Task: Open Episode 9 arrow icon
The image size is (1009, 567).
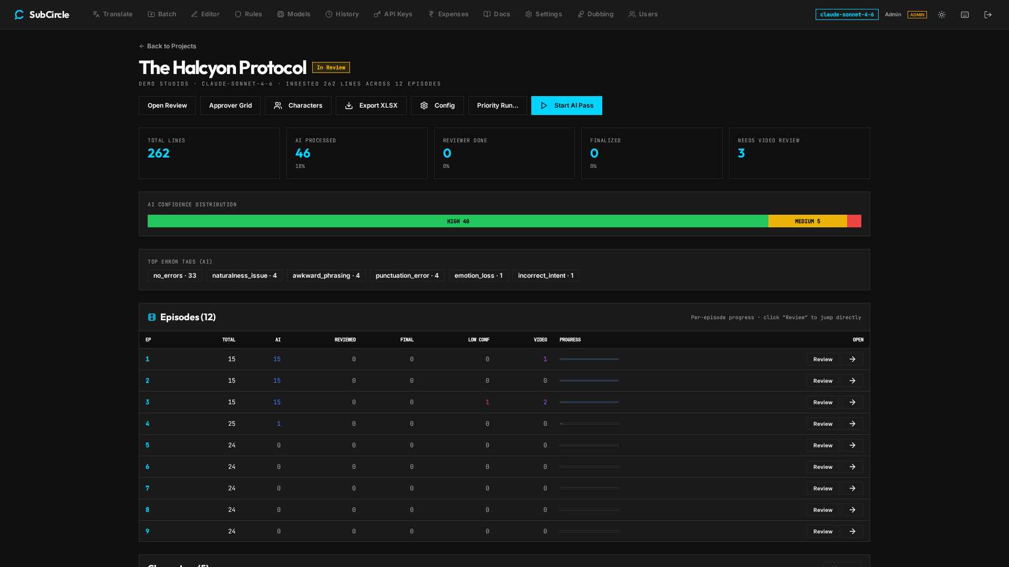Action: pyautogui.click(x=852, y=531)
